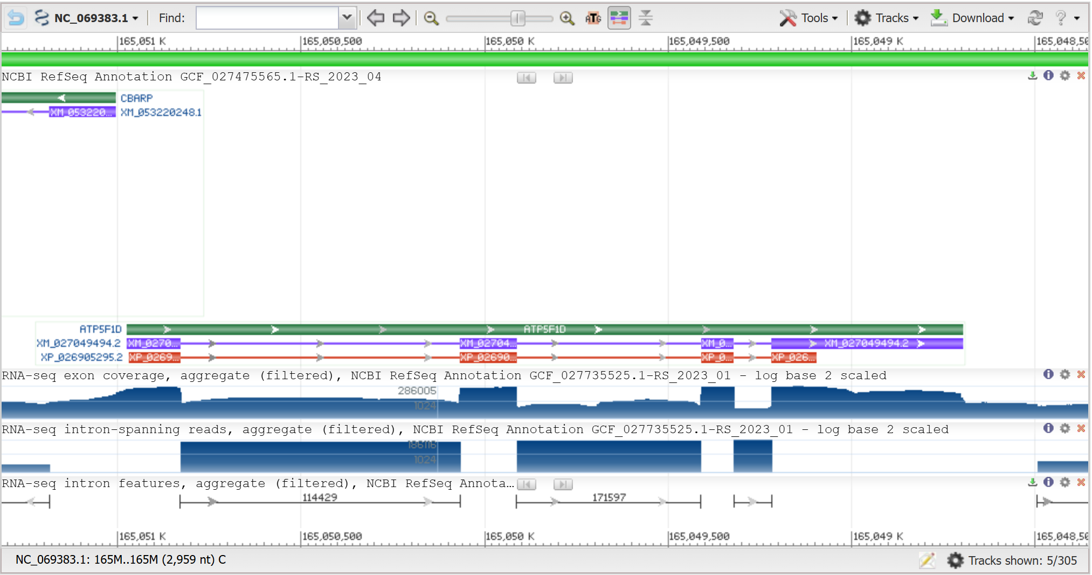Zoom out using the minus magnifier
1092x575 pixels.
[431, 18]
